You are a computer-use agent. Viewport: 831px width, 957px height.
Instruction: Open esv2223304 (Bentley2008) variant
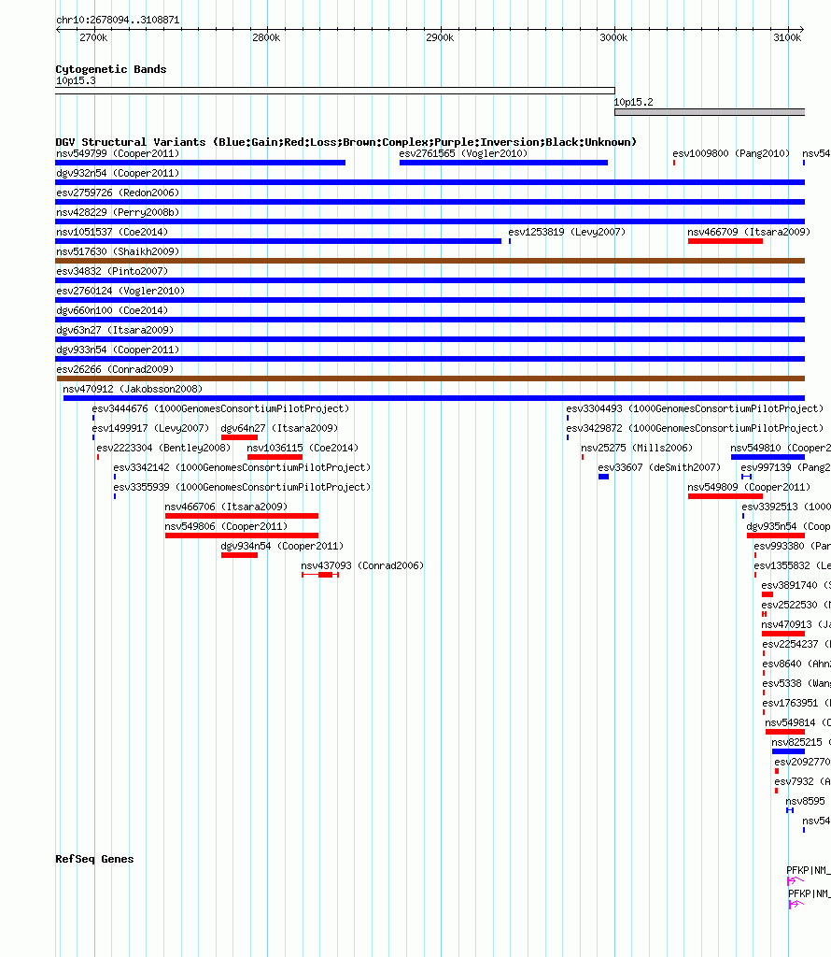tap(164, 448)
